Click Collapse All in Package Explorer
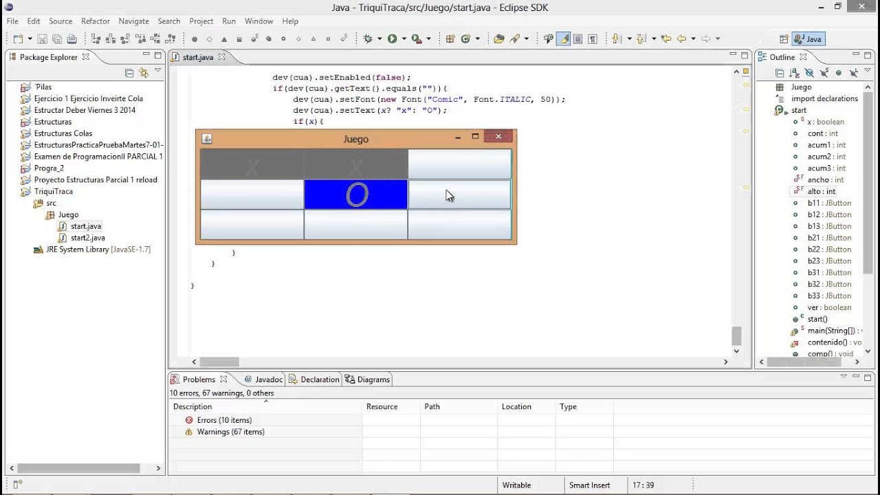880x495 pixels. [129, 72]
